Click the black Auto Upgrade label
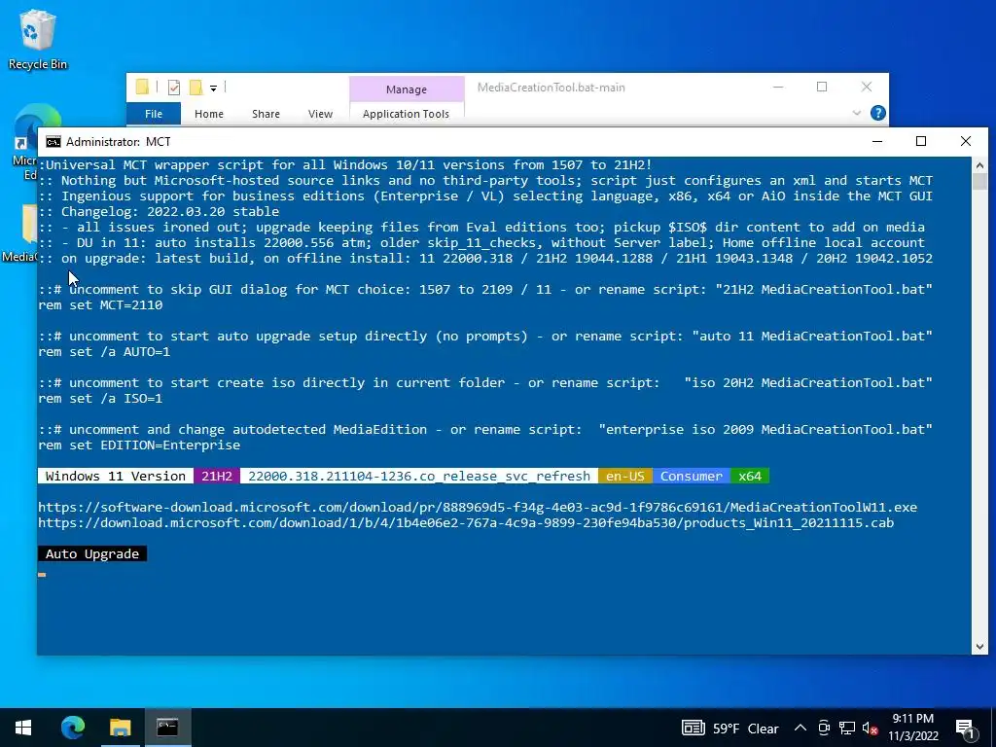996x747 pixels. pyautogui.click(x=92, y=553)
